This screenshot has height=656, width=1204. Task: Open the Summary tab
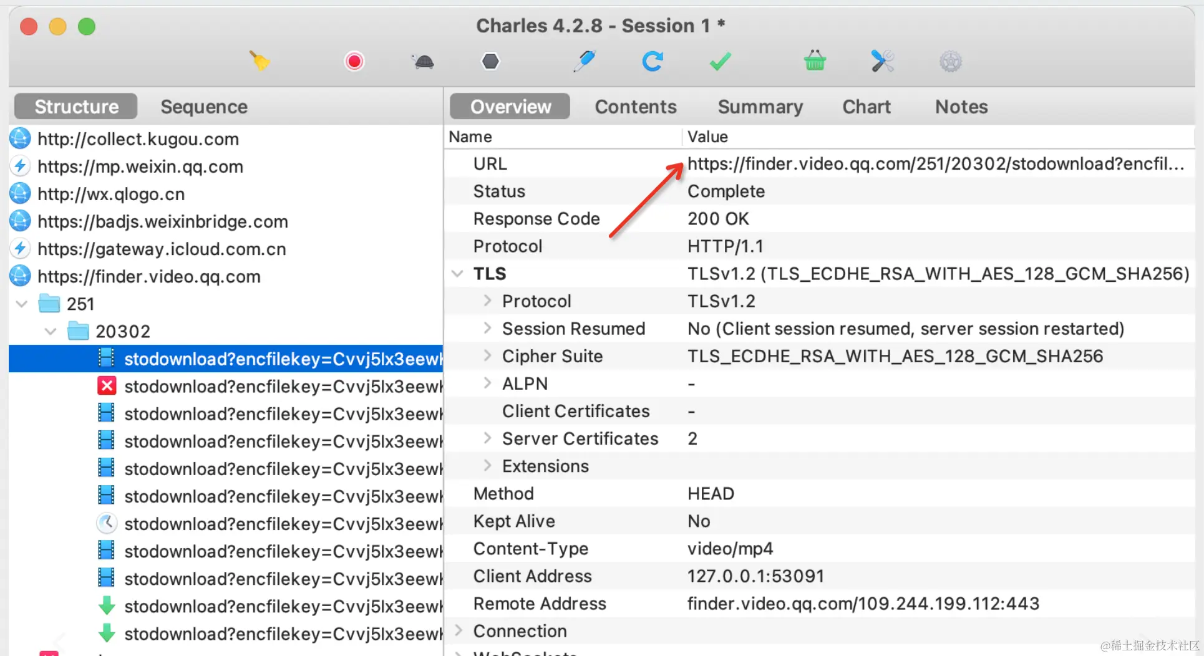tap(760, 107)
